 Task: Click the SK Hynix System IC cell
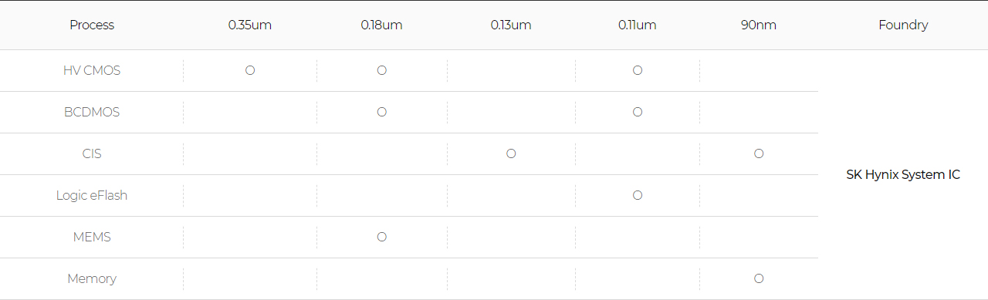pyautogui.click(x=903, y=174)
